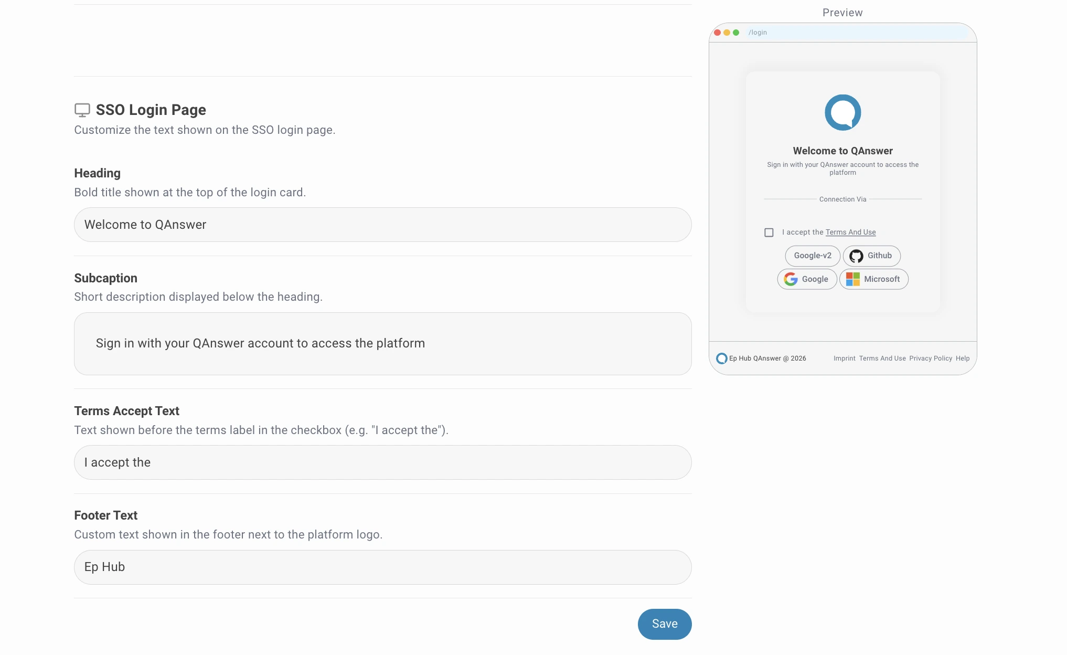Click the Github login button in preview
The image size is (1067, 655).
tap(872, 256)
